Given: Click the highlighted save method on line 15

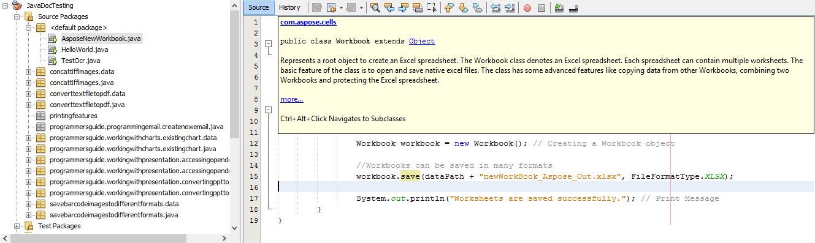Looking at the screenshot, I should 410,176.
